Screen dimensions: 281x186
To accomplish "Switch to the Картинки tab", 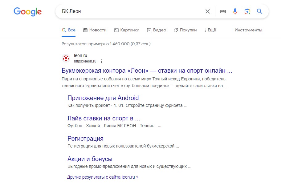I will [127, 30].
